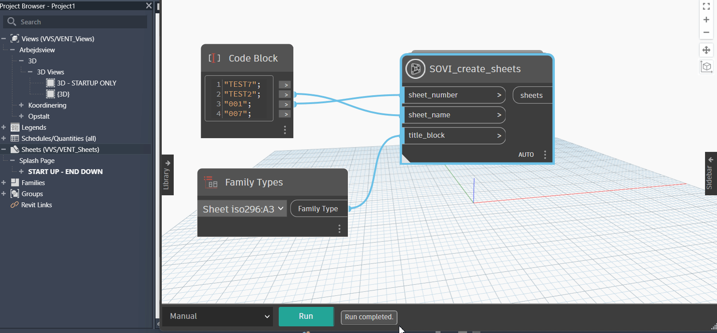Click the sheet_name input port
The width and height of the screenshot is (717, 333).
coord(454,115)
